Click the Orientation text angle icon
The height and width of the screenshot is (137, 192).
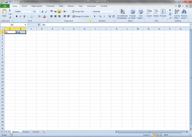65,11
